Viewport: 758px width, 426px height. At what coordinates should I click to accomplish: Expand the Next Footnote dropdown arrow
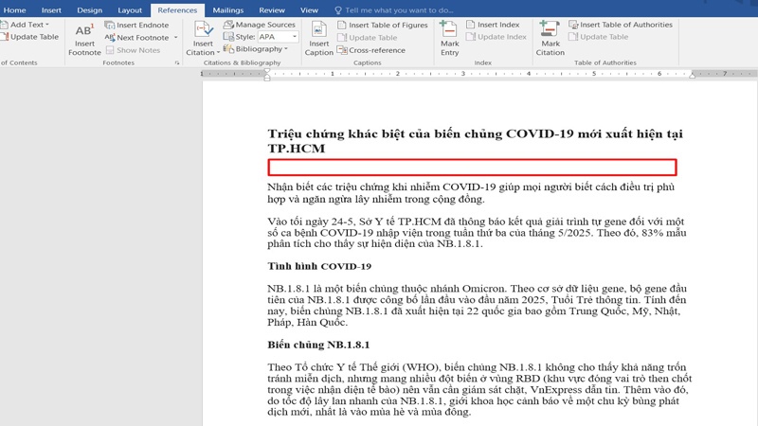173,38
